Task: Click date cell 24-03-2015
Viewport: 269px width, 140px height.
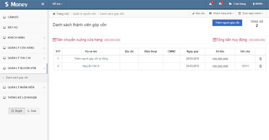Action: point(193,66)
